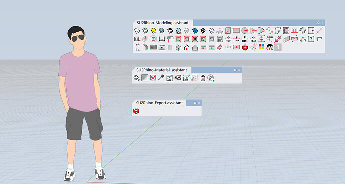
Task: Click the four-color squares icon
Action: tap(261, 47)
